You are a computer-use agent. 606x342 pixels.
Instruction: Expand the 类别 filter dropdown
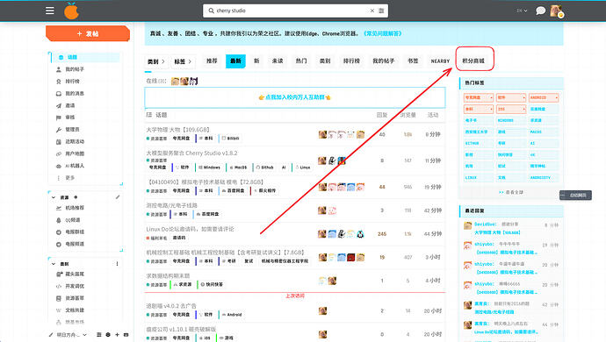click(x=156, y=61)
